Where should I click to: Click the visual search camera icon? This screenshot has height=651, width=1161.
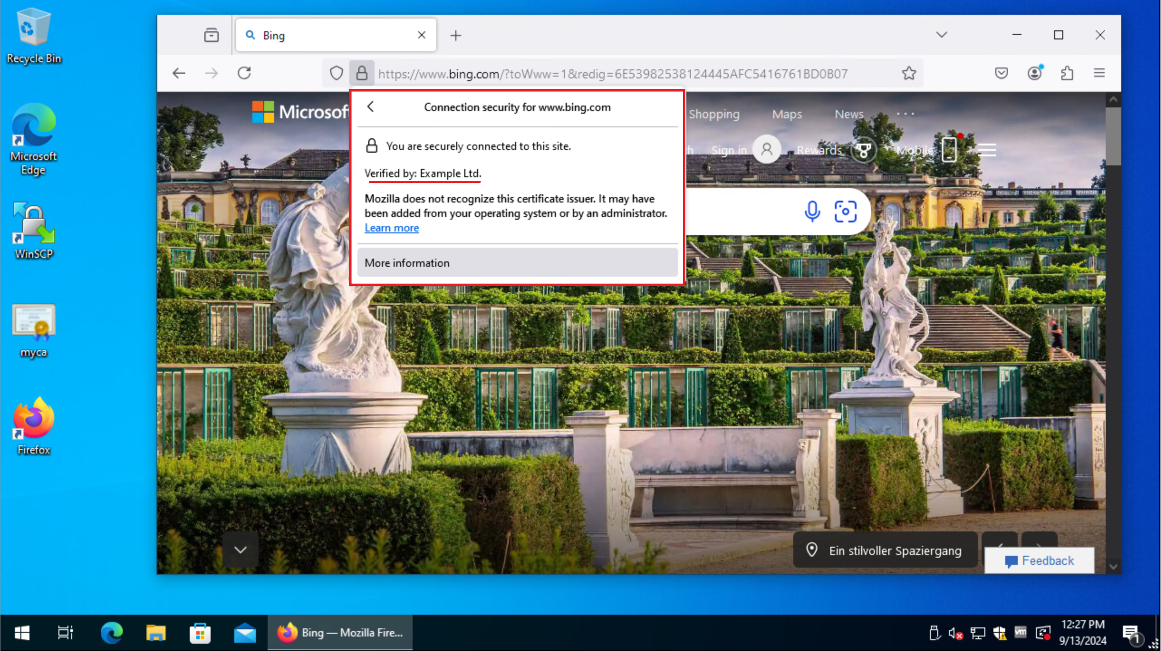[845, 212]
